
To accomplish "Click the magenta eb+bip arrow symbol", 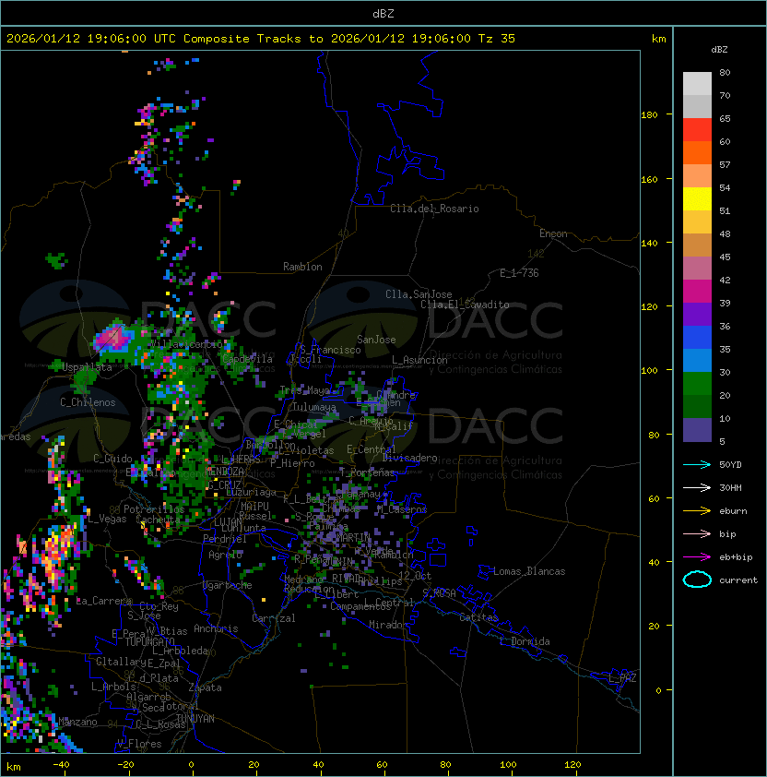I will click(x=697, y=557).
